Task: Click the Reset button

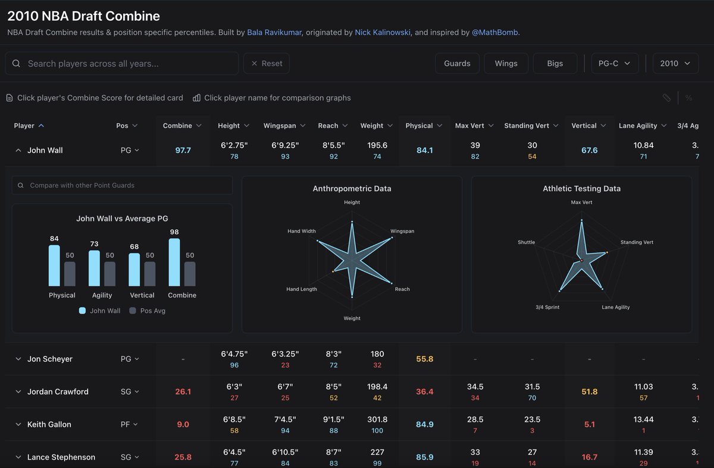Action: [266, 62]
